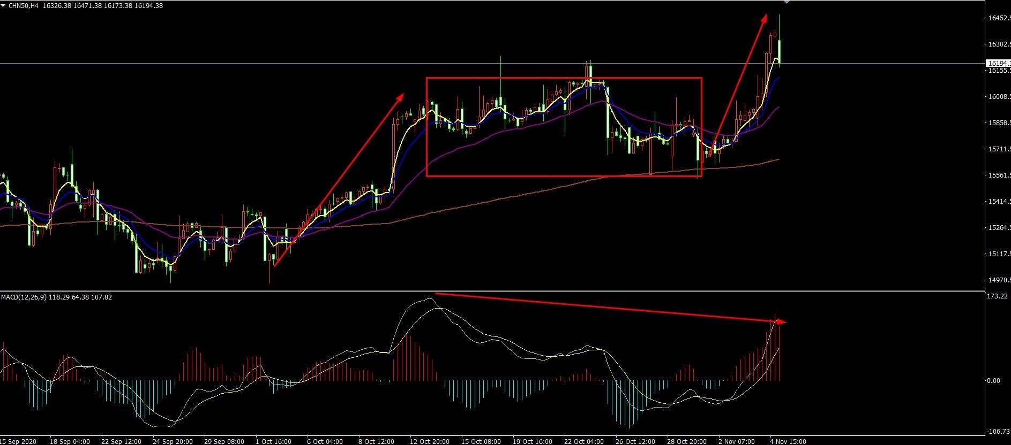The width and height of the screenshot is (1011, 445).
Task: Click the arrowhead of the first rising red arrow
Action: tap(401, 96)
